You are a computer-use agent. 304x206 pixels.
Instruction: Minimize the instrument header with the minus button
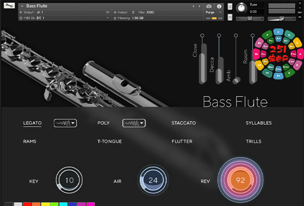click(300, 8)
